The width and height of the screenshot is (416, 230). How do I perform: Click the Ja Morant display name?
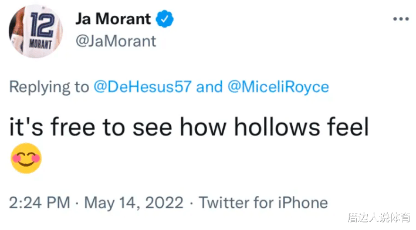(x=113, y=19)
